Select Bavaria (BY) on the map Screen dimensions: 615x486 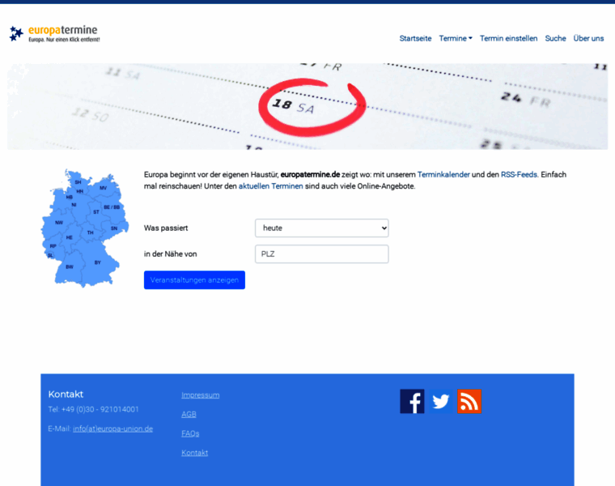coord(98,262)
